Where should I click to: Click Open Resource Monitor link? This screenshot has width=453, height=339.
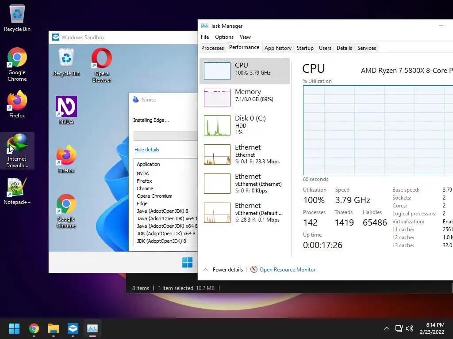pos(288,270)
